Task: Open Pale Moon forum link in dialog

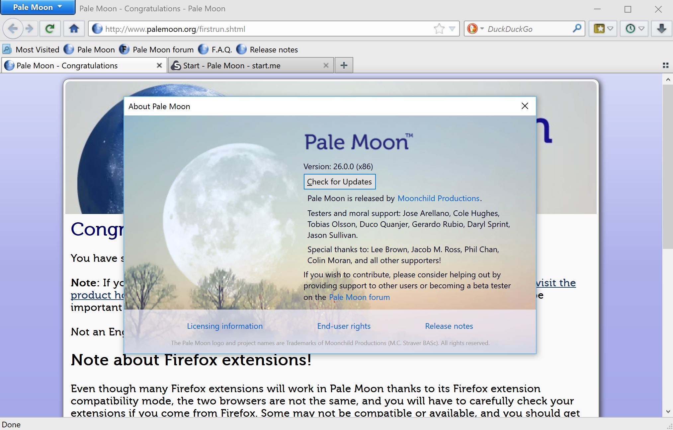Action: click(x=360, y=297)
